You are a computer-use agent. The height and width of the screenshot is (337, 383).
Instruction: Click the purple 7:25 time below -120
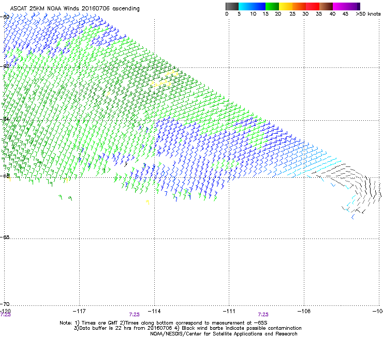5,315
